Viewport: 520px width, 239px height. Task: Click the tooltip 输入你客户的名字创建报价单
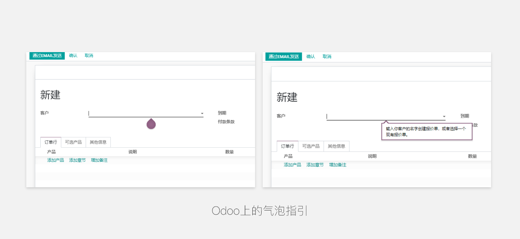[427, 131]
